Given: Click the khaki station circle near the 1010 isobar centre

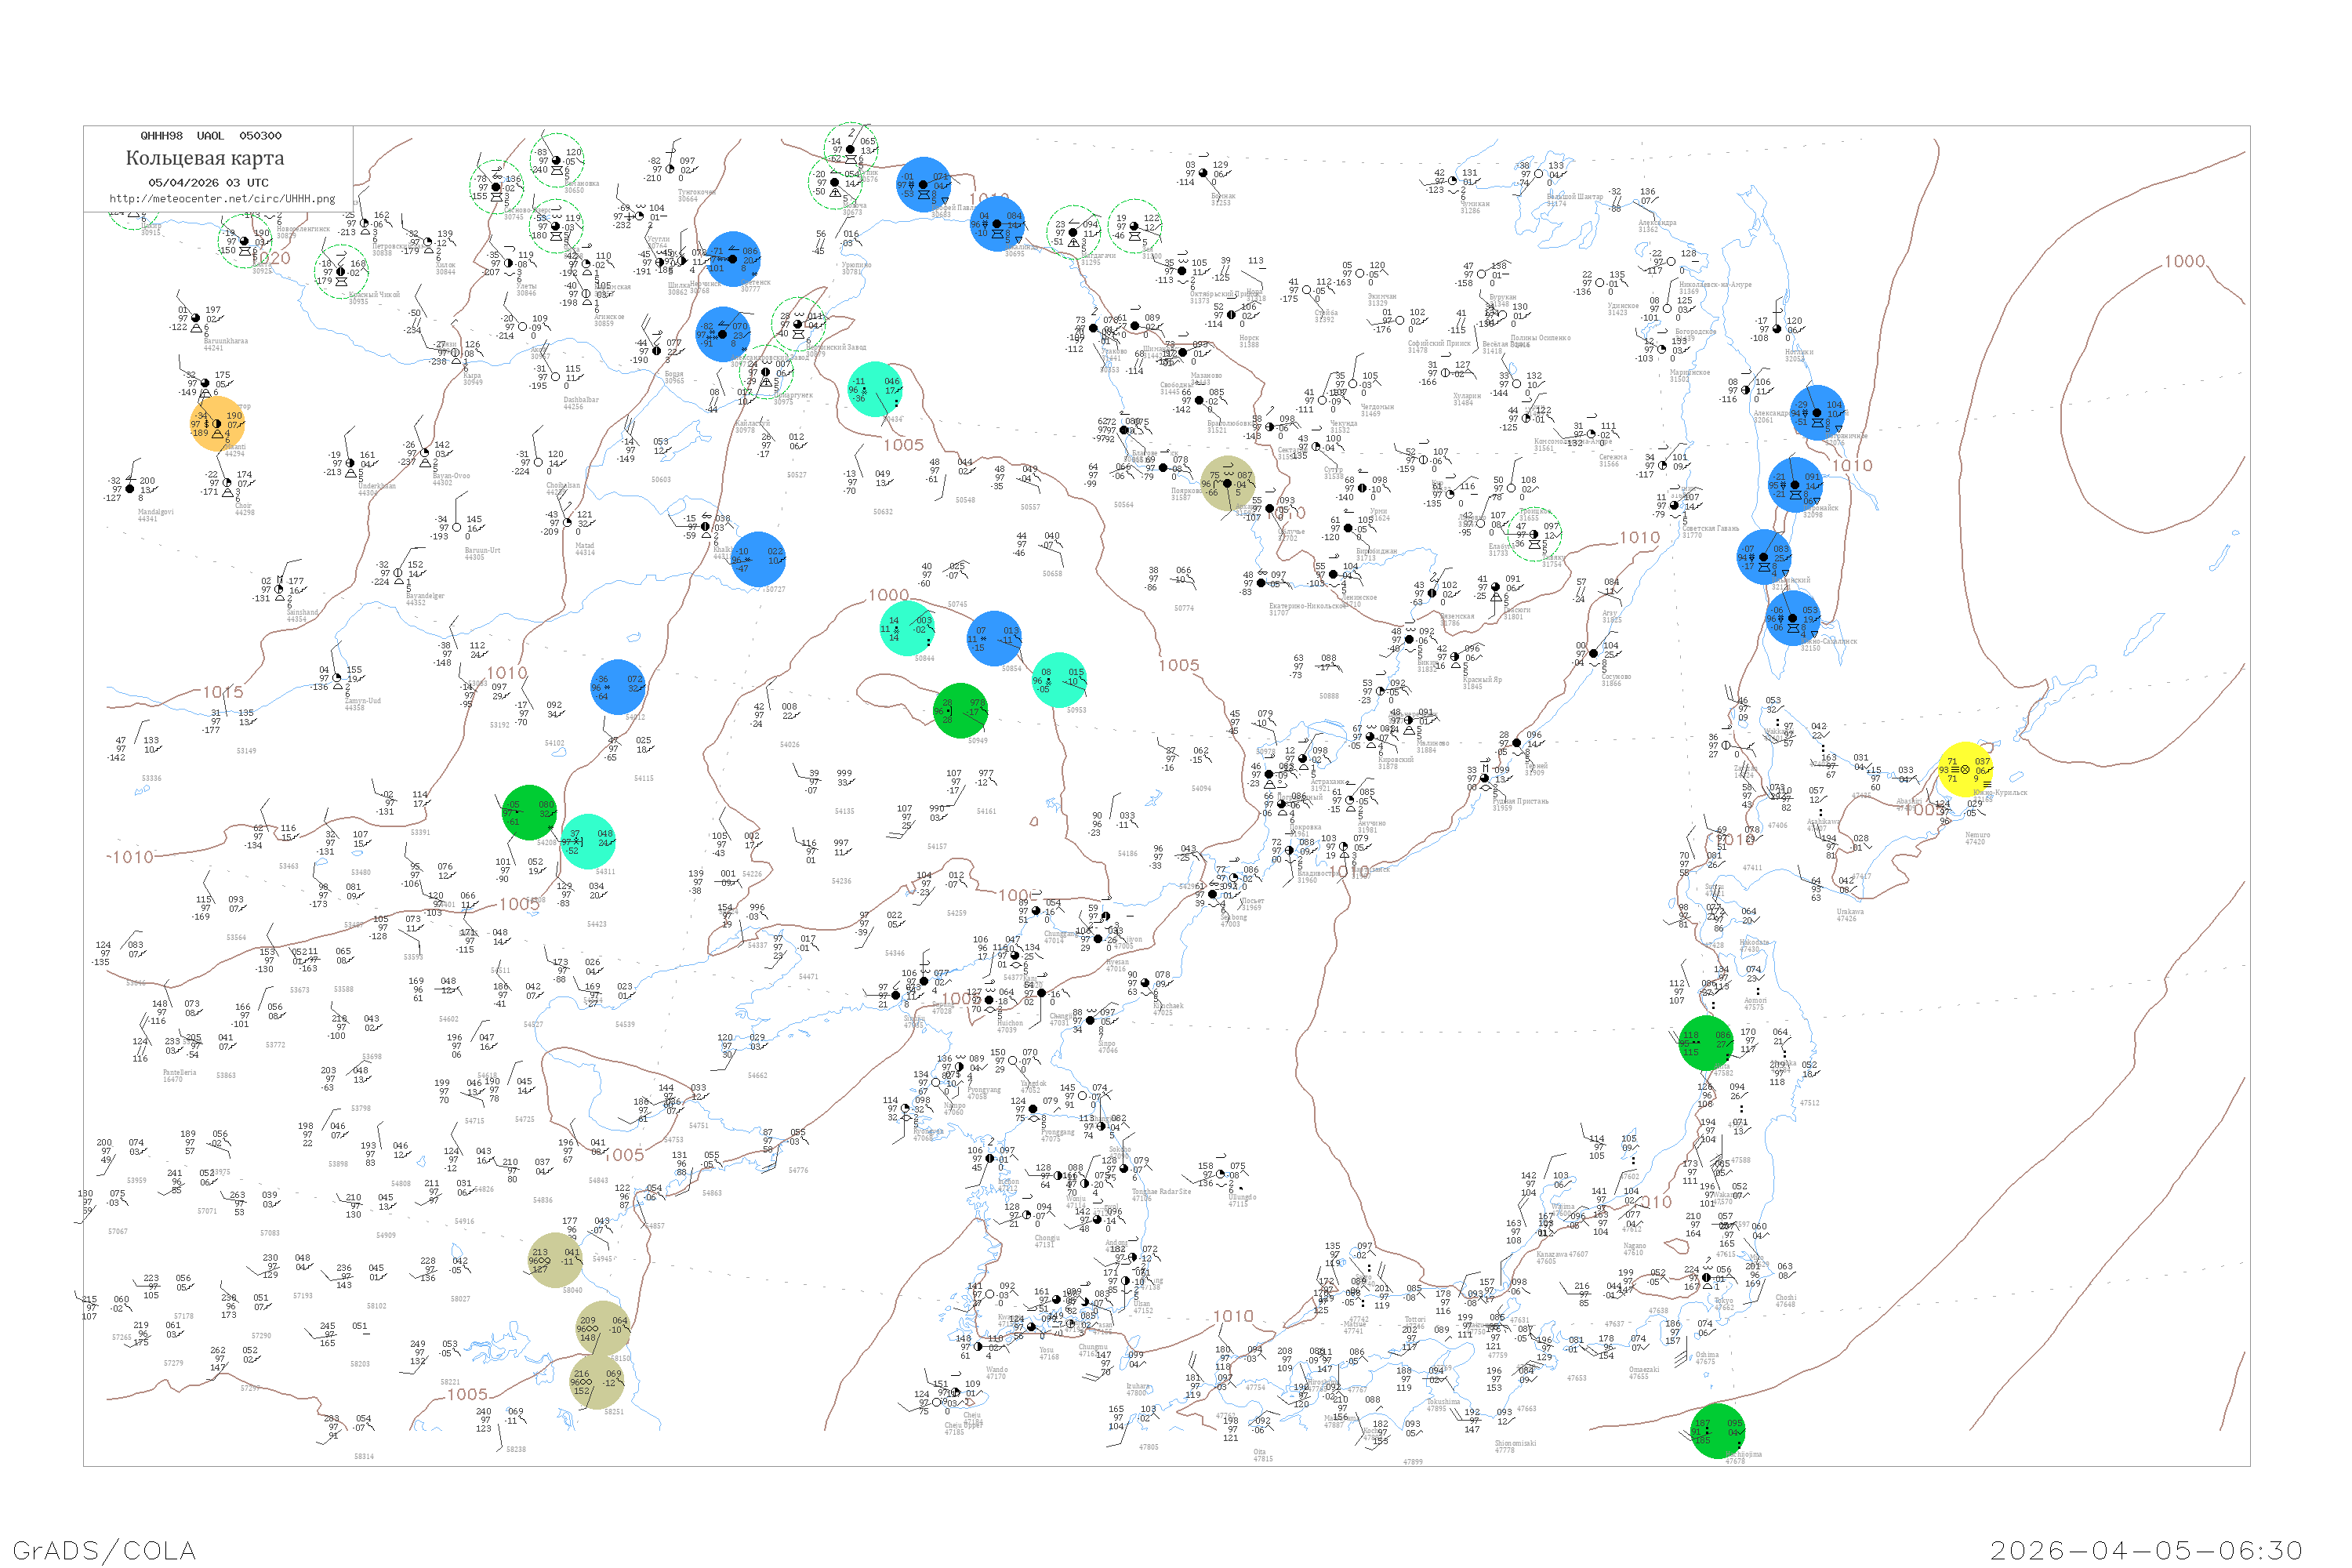Looking at the screenshot, I should (x=1227, y=483).
